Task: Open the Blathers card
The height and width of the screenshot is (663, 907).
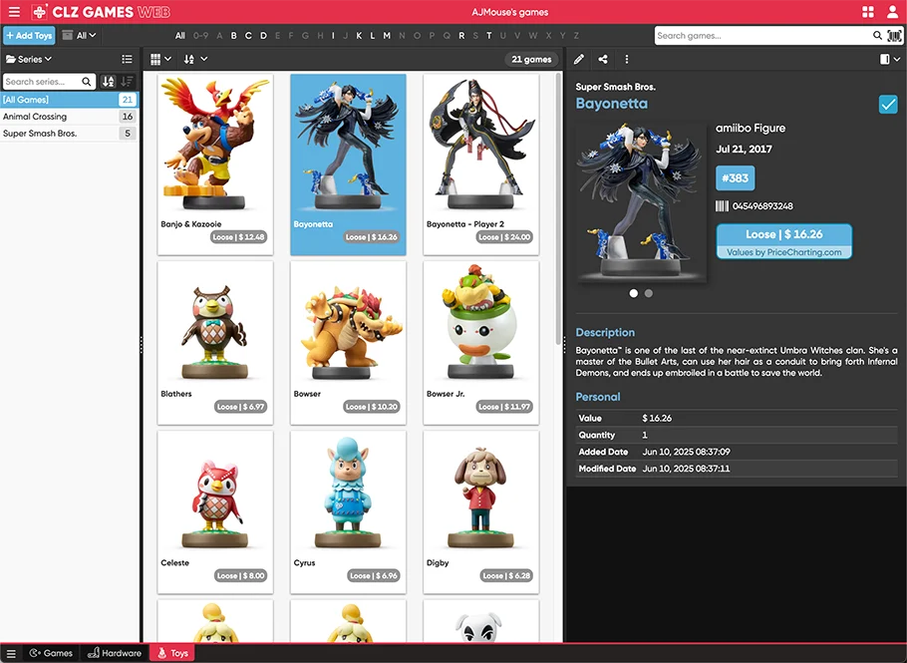Action: (x=215, y=343)
